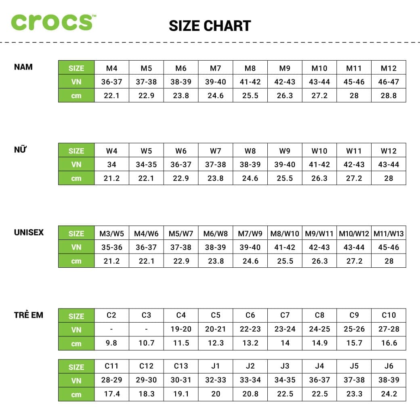This screenshot has height=420, width=420.
Task: Click the J1 size cell
Action: 216,366
